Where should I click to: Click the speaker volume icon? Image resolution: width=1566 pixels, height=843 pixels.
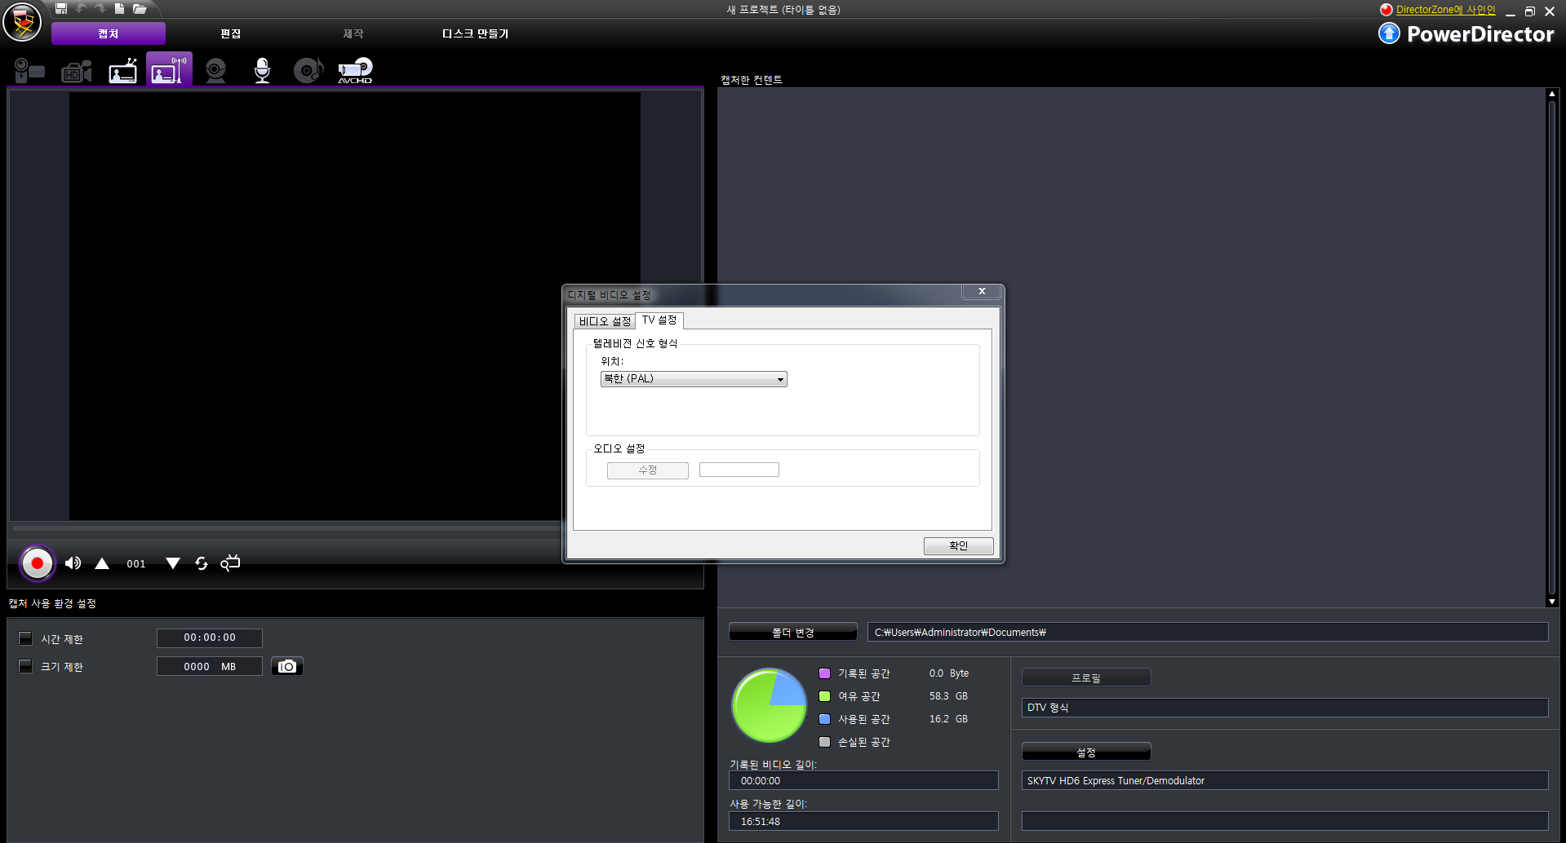tap(73, 563)
